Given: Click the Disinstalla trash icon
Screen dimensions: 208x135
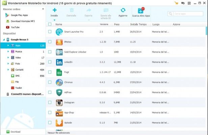Looking at the screenshot, I should click(72, 10).
